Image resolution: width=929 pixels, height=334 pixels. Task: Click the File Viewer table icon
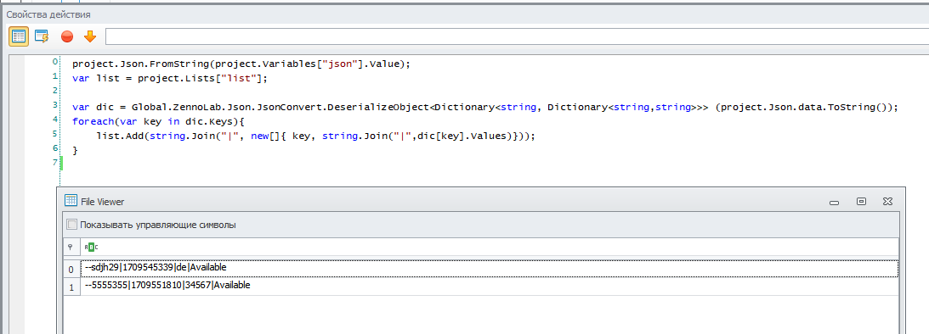pos(71,201)
